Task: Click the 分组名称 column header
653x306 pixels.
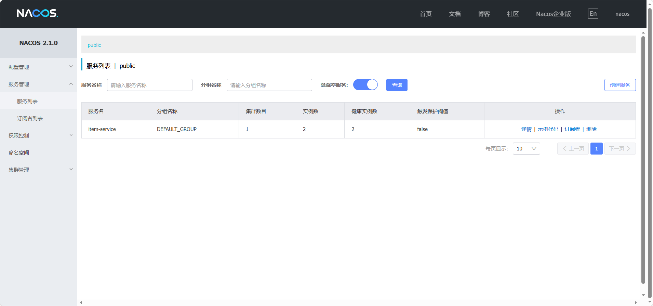Action: (x=194, y=111)
